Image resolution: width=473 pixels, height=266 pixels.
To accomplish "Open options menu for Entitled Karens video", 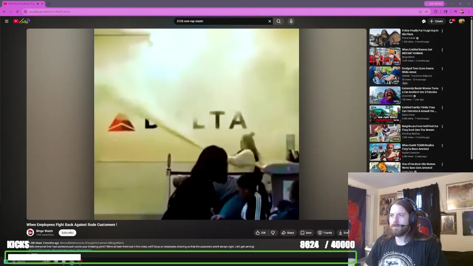I will coord(442,50).
